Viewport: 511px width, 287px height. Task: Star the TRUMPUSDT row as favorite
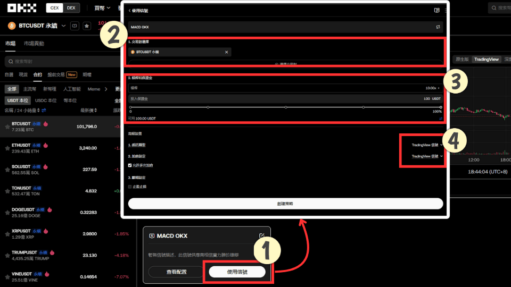pyautogui.click(x=7, y=256)
